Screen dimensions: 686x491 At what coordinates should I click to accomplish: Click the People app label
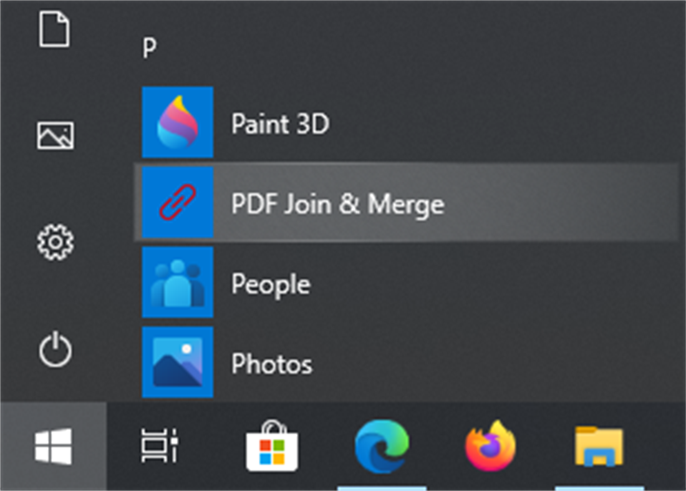271,283
